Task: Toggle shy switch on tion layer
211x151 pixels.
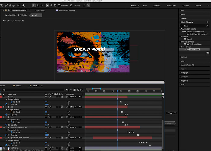Action: (46, 117)
